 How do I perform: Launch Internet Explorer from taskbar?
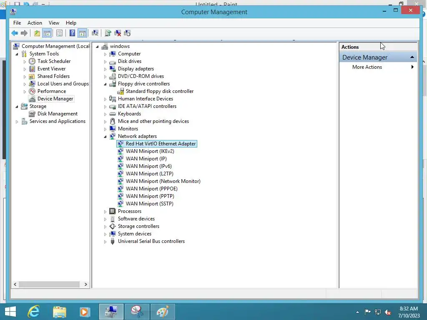[x=34, y=312]
